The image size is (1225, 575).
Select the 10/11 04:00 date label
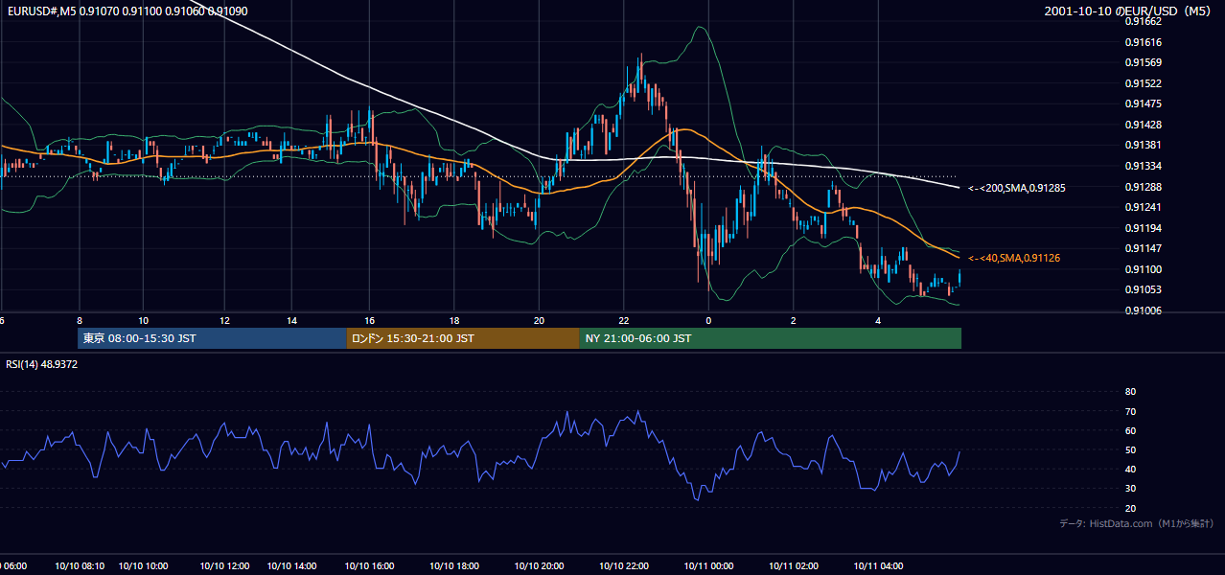coord(877,566)
